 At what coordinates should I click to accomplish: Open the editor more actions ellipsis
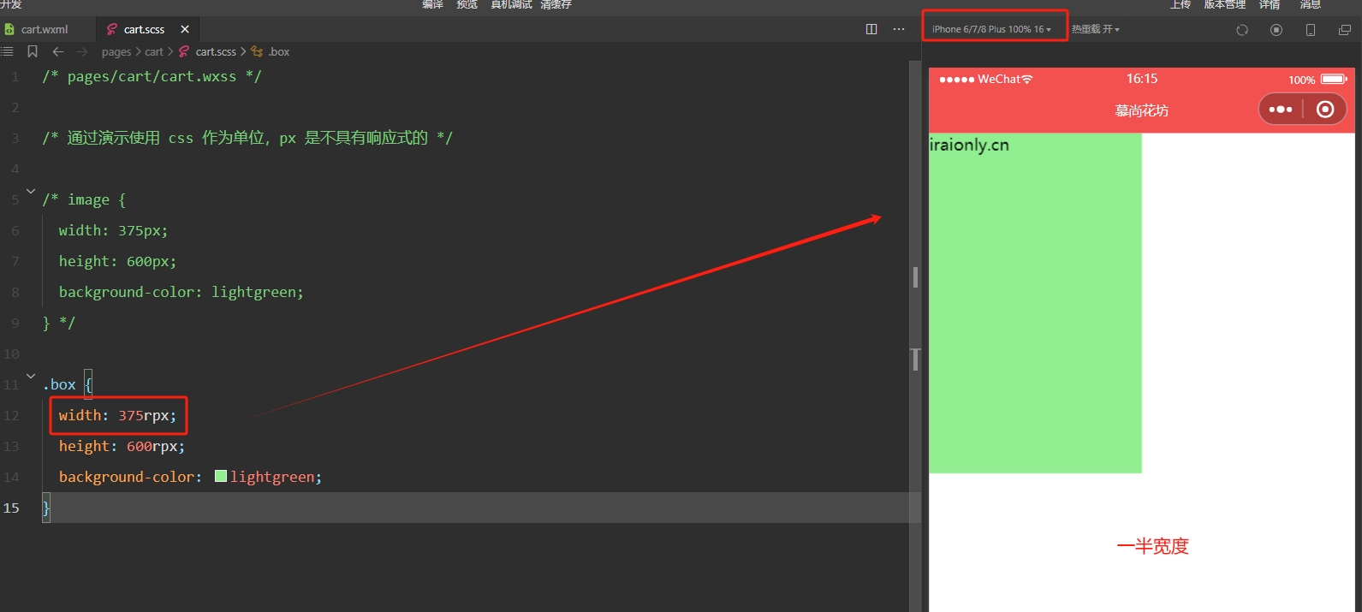[x=898, y=29]
